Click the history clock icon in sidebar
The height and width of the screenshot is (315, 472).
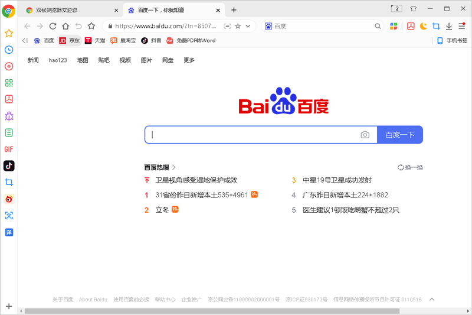coord(9,50)
